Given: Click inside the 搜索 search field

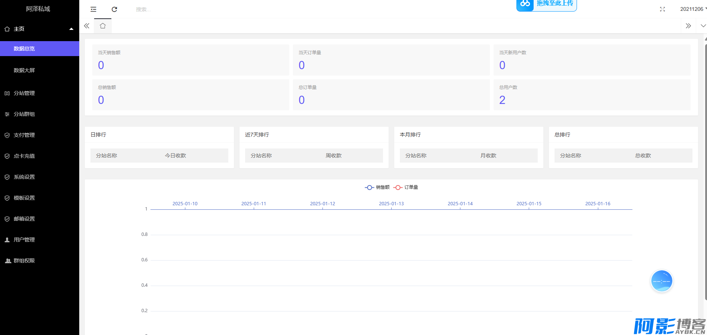Looking at the screenshot, I should (143, 9).
